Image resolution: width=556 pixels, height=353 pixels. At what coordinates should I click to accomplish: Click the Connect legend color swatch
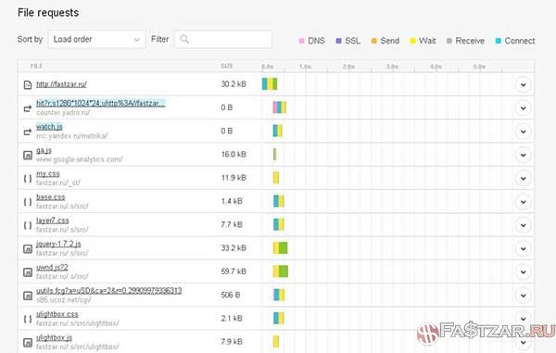coord(499,41)
